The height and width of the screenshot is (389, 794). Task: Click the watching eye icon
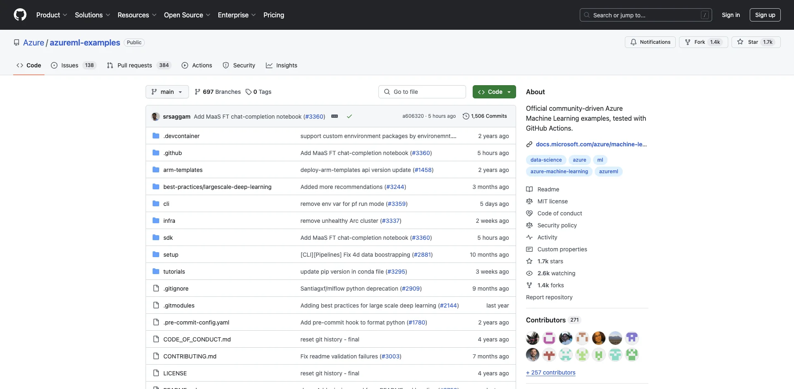[529, 273]
